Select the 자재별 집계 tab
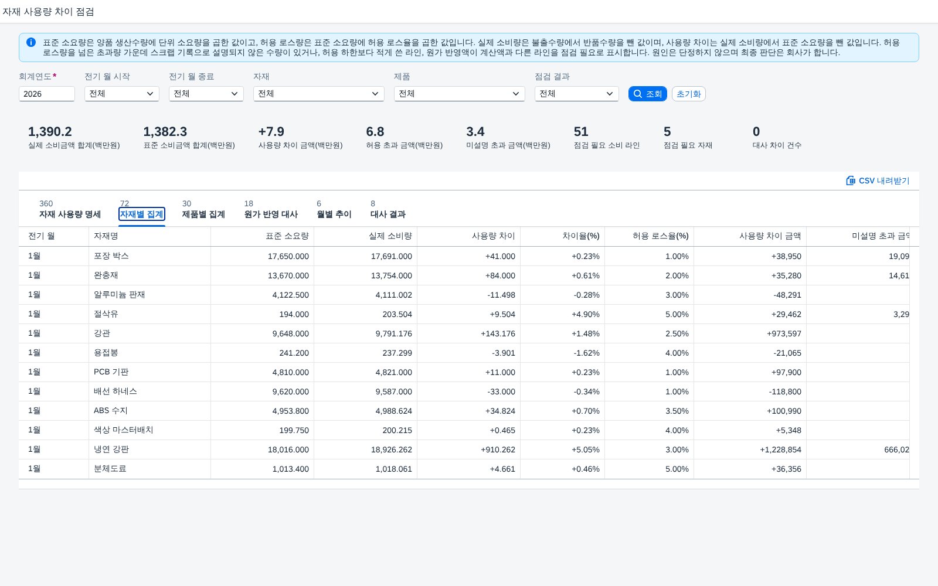Viewport: 938px width, 586px height. 142,210
